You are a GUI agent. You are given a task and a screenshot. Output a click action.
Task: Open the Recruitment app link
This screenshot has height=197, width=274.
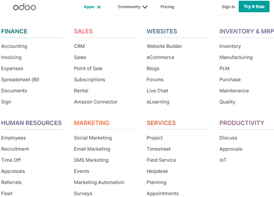coord(15,149)
